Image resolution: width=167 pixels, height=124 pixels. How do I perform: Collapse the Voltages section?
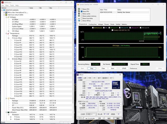6,17
